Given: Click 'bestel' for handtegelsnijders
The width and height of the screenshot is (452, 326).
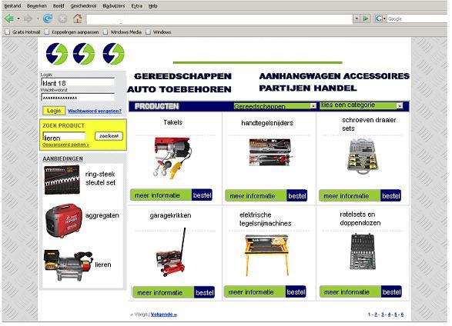Looking at the screenshot, I should pyautogui.click(x=297, y=195).
